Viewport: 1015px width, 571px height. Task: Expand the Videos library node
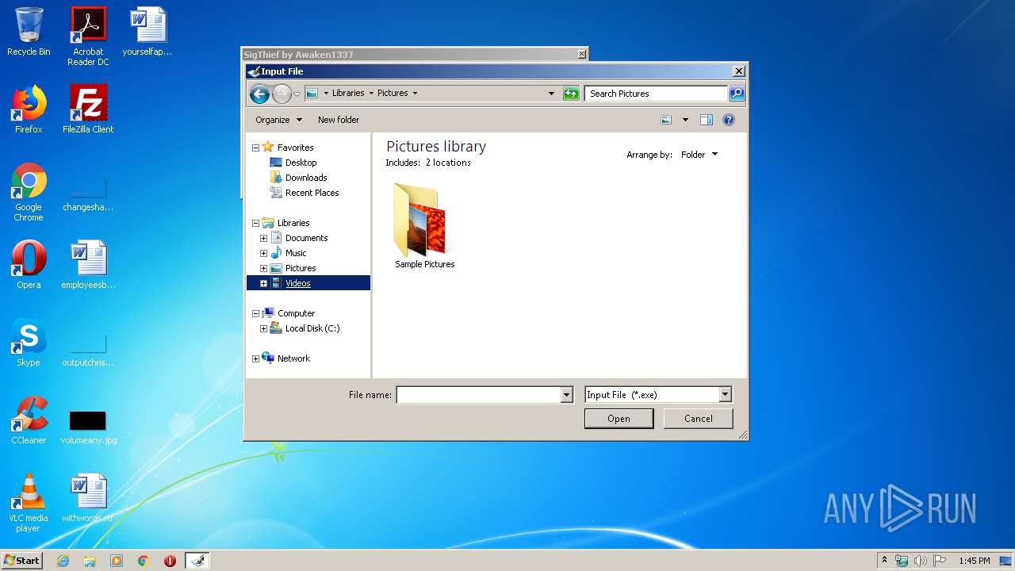tap(263, 283)
